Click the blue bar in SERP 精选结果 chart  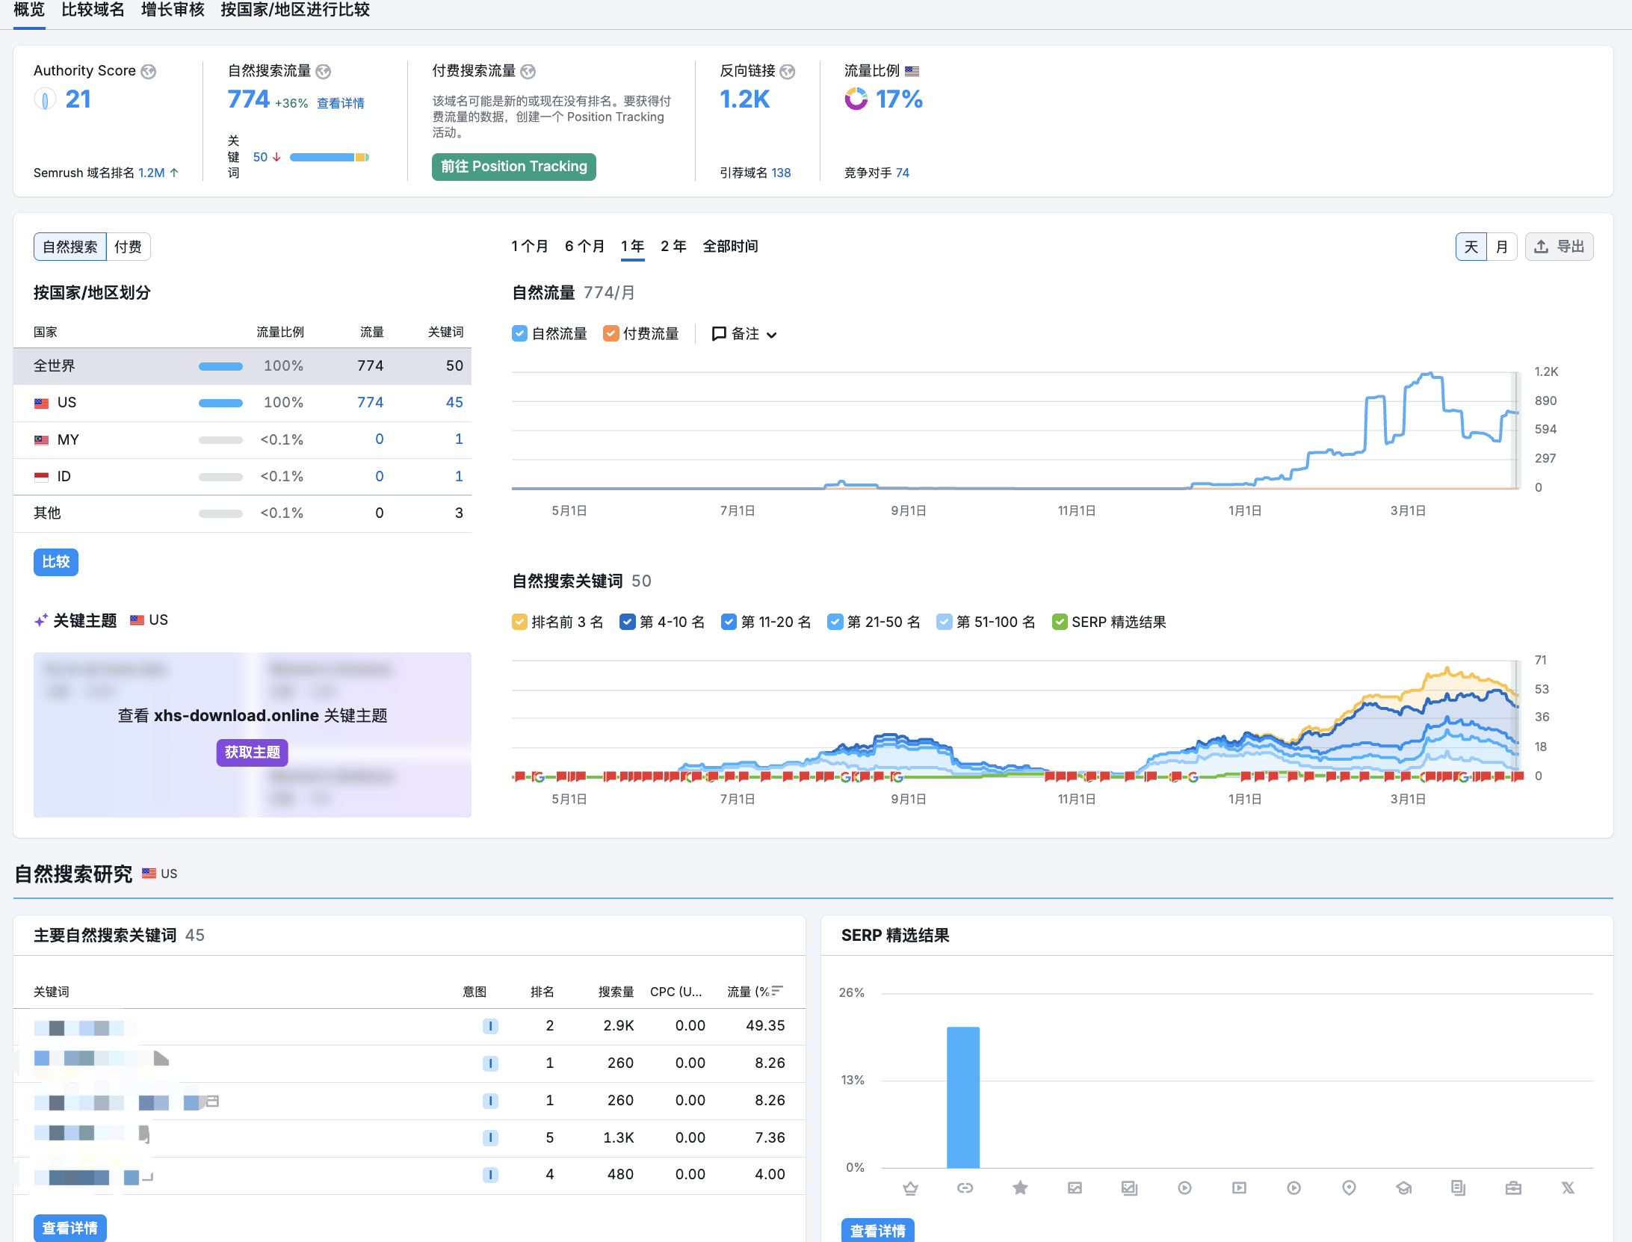pos(963,1097)
